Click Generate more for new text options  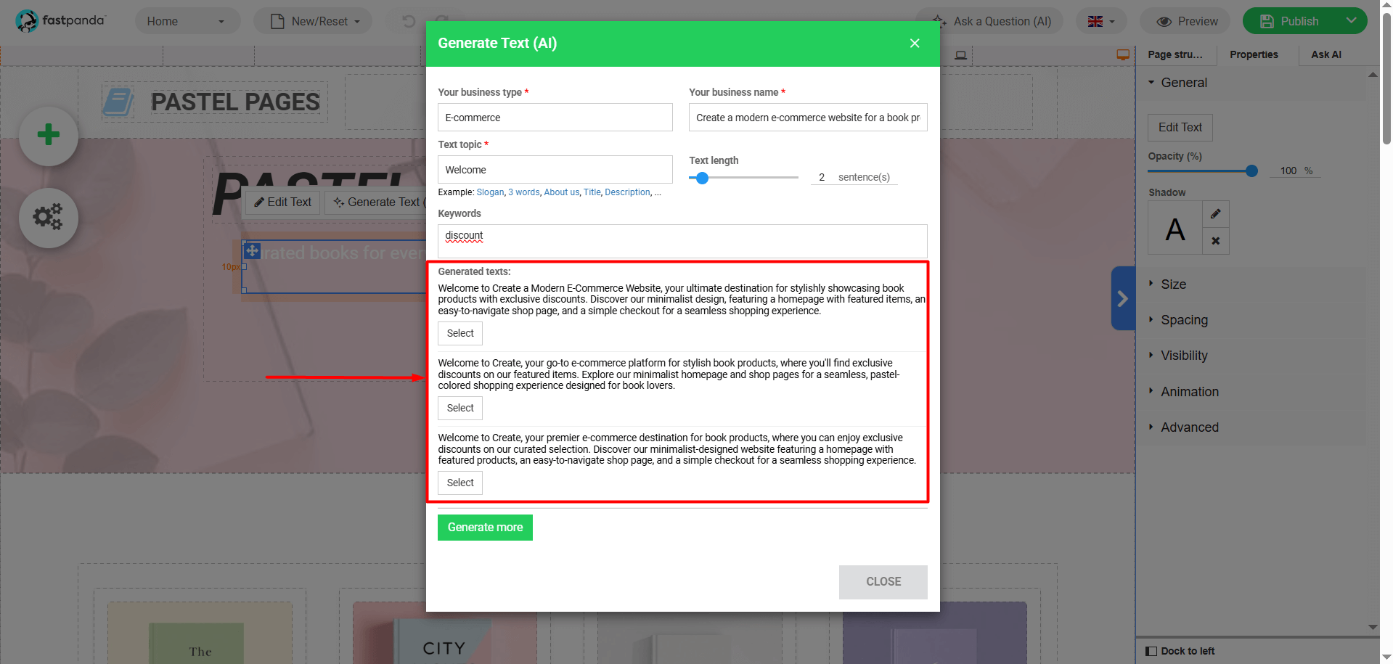pyautogui.click(x=484, y=527)
